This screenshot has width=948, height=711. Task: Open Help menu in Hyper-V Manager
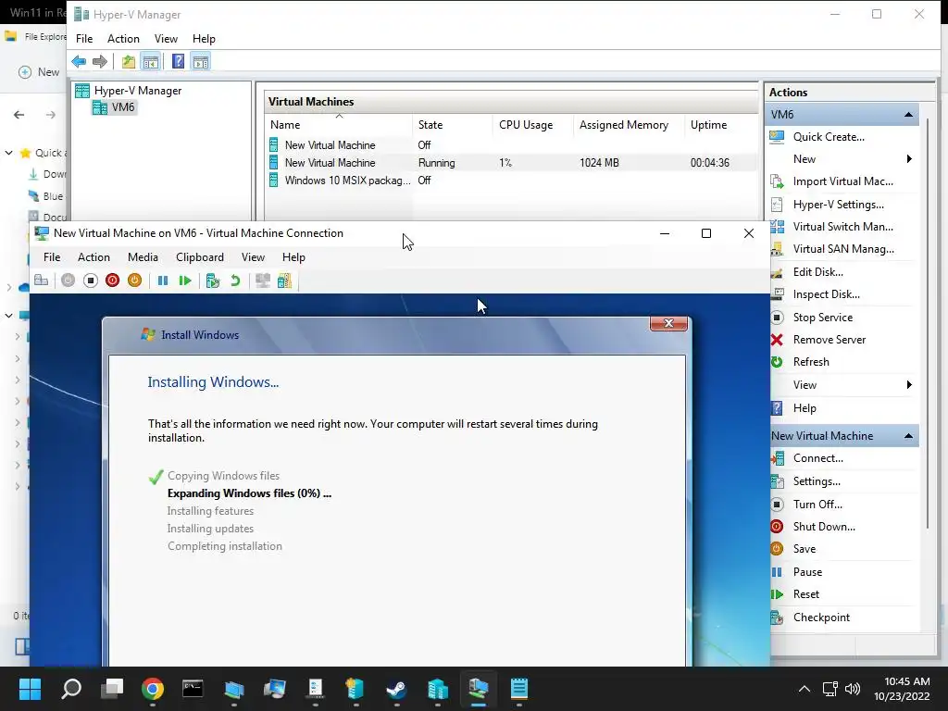(x=204, y=39)
